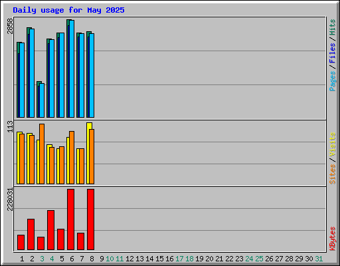The height and width of the screenshot is (266, 340).
Task: Click the blue 'Files' legend label
Action: pos(332,53)
